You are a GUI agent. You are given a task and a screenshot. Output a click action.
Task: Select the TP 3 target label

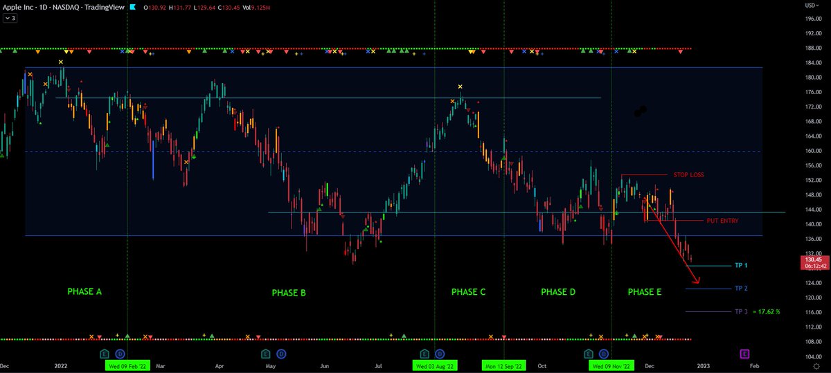tap(741, 311)
